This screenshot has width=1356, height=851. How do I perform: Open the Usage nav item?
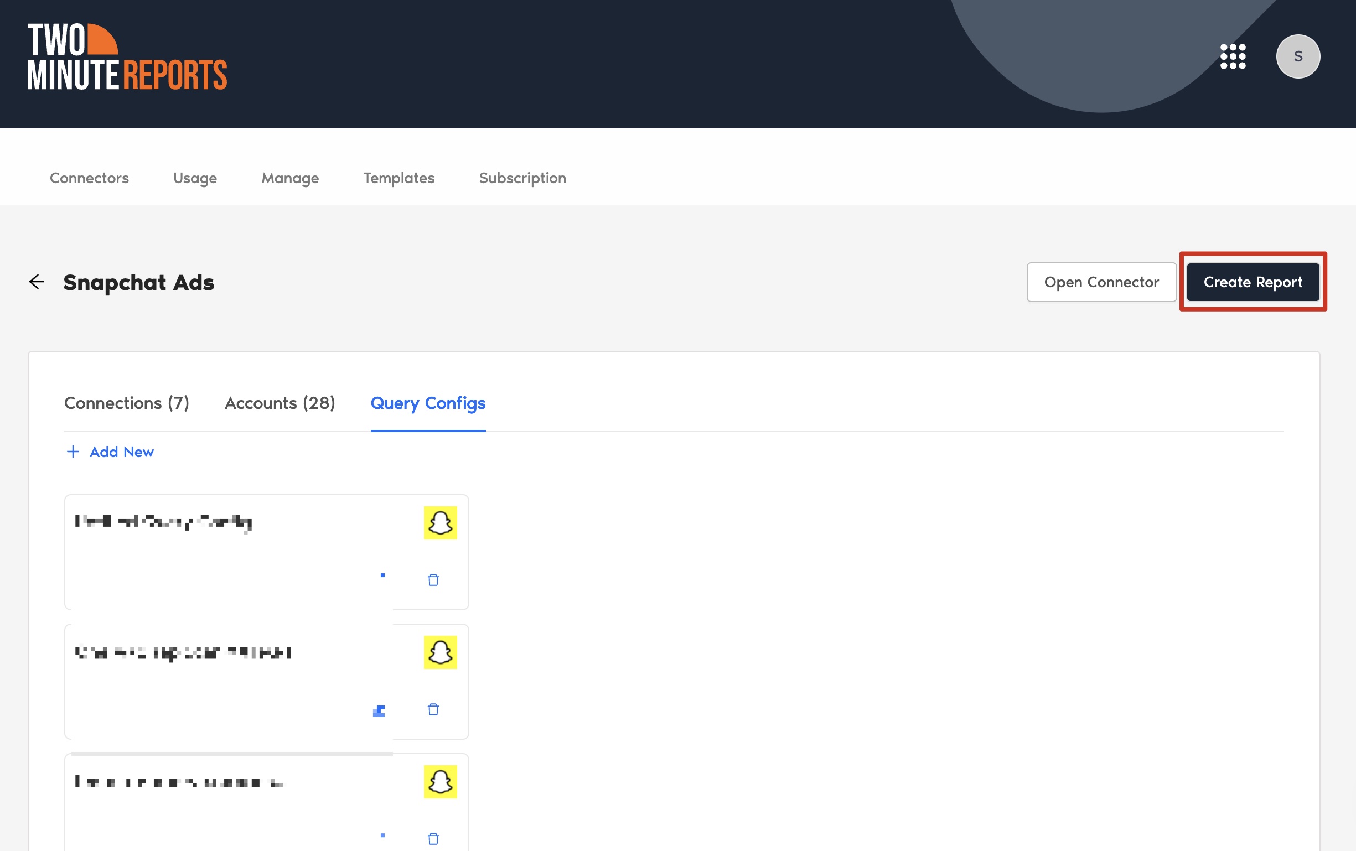point(195,178)
